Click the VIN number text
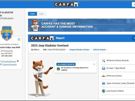This screenshot has height=101, width=135. point(54,50)
